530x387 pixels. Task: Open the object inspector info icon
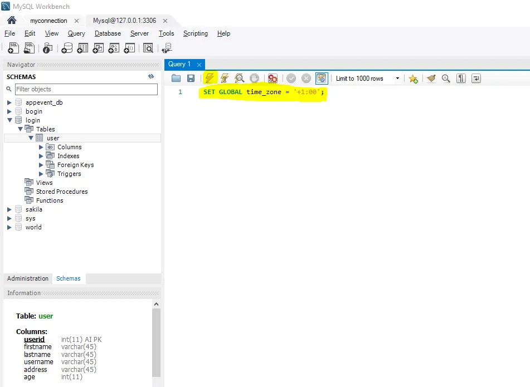click(48, 48)
